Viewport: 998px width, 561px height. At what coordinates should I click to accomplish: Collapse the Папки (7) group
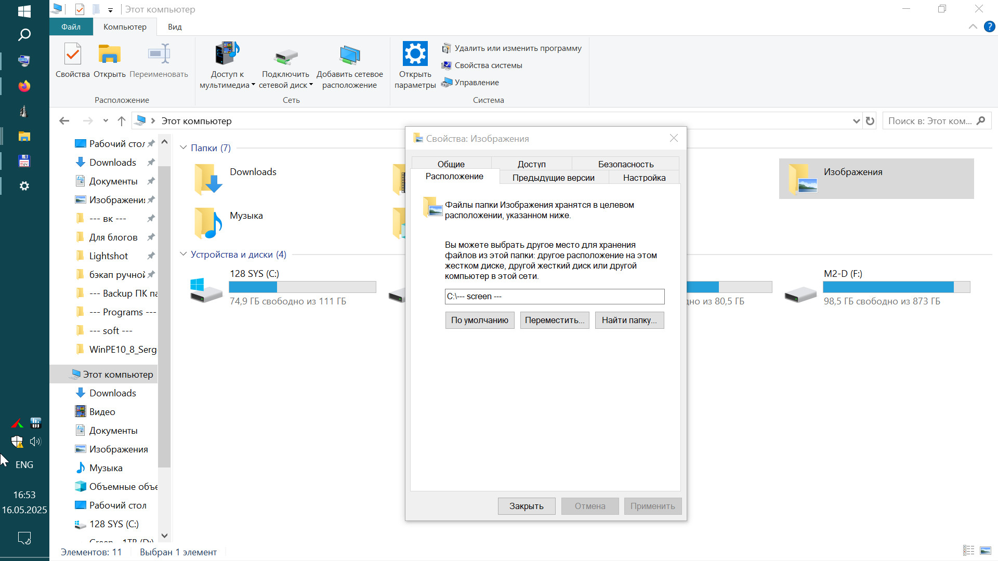click(x=183, y=148)
